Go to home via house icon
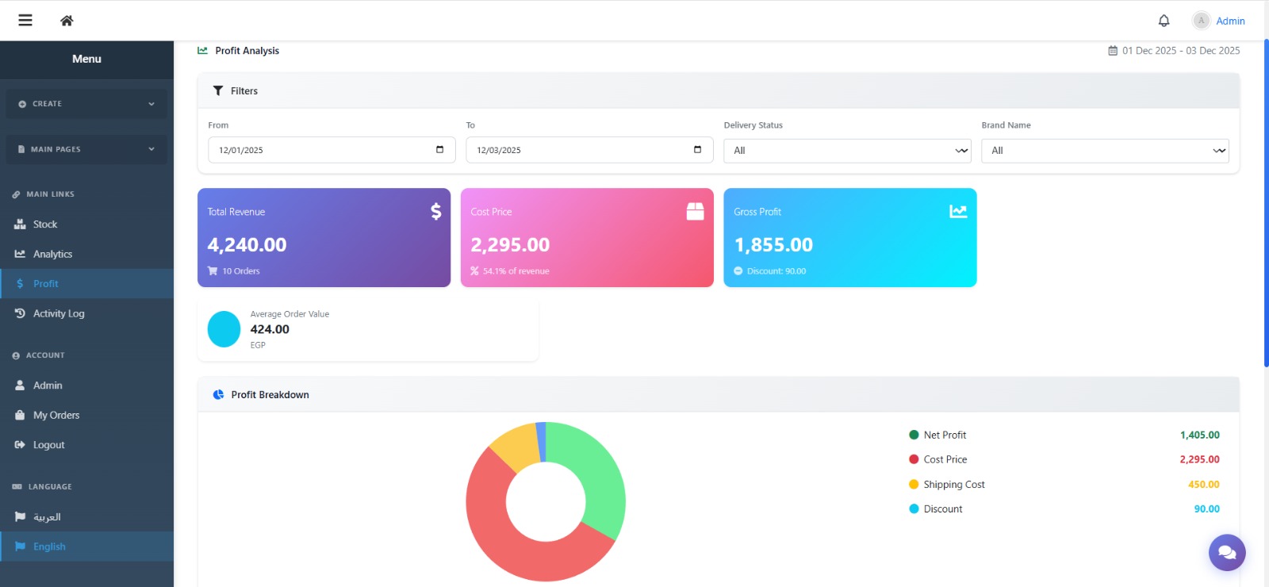 point(67,21)
